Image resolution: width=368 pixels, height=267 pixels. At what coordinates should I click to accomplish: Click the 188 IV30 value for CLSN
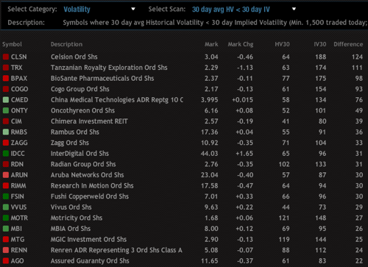[x=321, y=57]
